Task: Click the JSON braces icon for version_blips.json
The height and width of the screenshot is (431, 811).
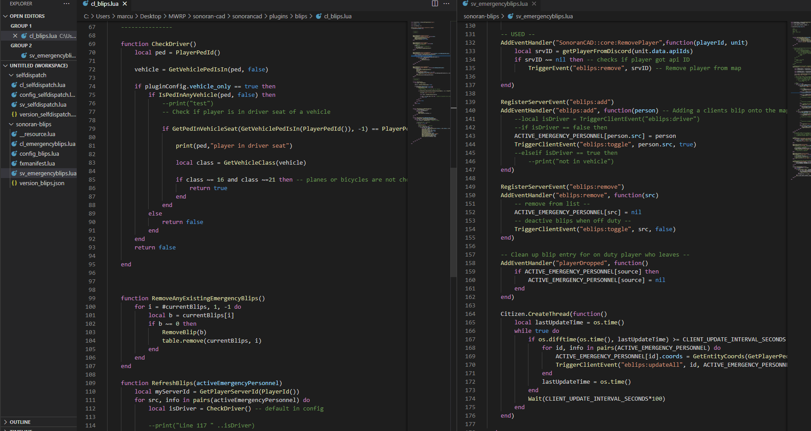Action: pos(14,183)
